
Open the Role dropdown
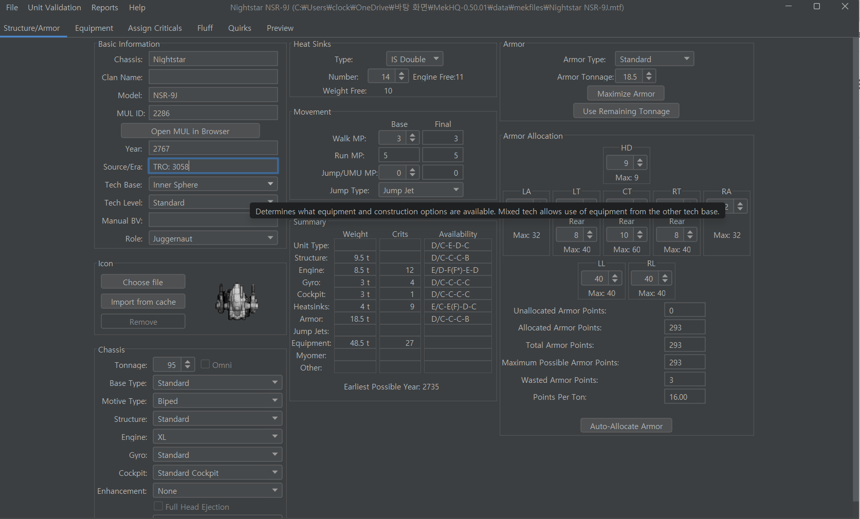(x=213, y=238)
